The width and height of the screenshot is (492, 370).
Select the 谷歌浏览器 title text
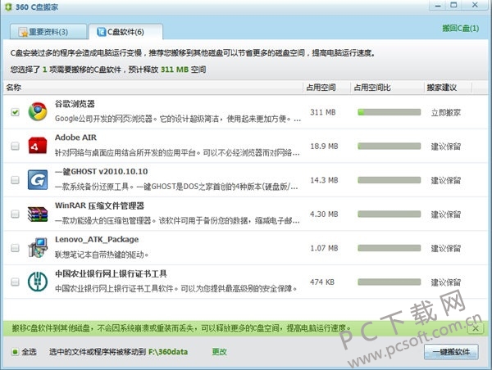click(x=75, y=104)
